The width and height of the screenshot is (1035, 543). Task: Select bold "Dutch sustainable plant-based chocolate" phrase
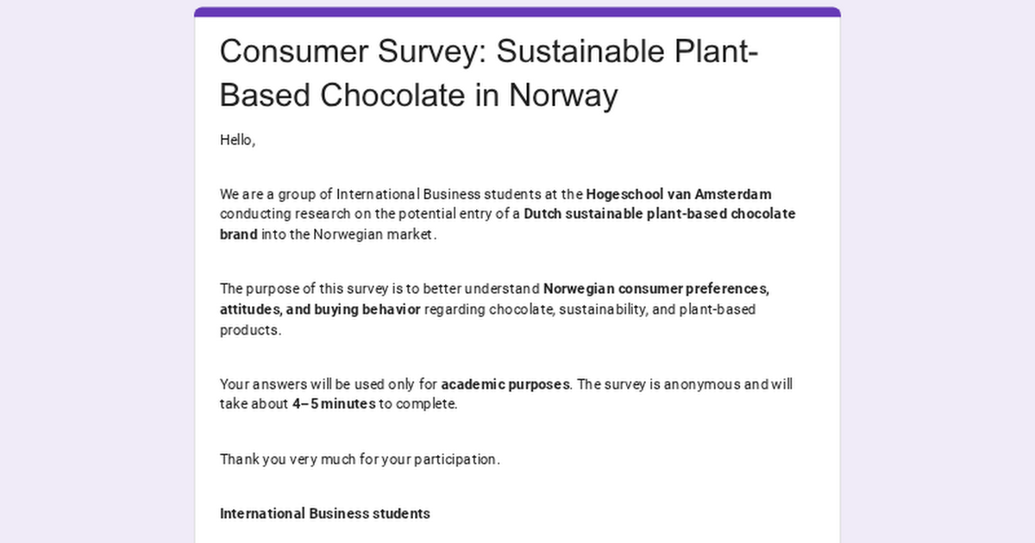coord(660,214)
